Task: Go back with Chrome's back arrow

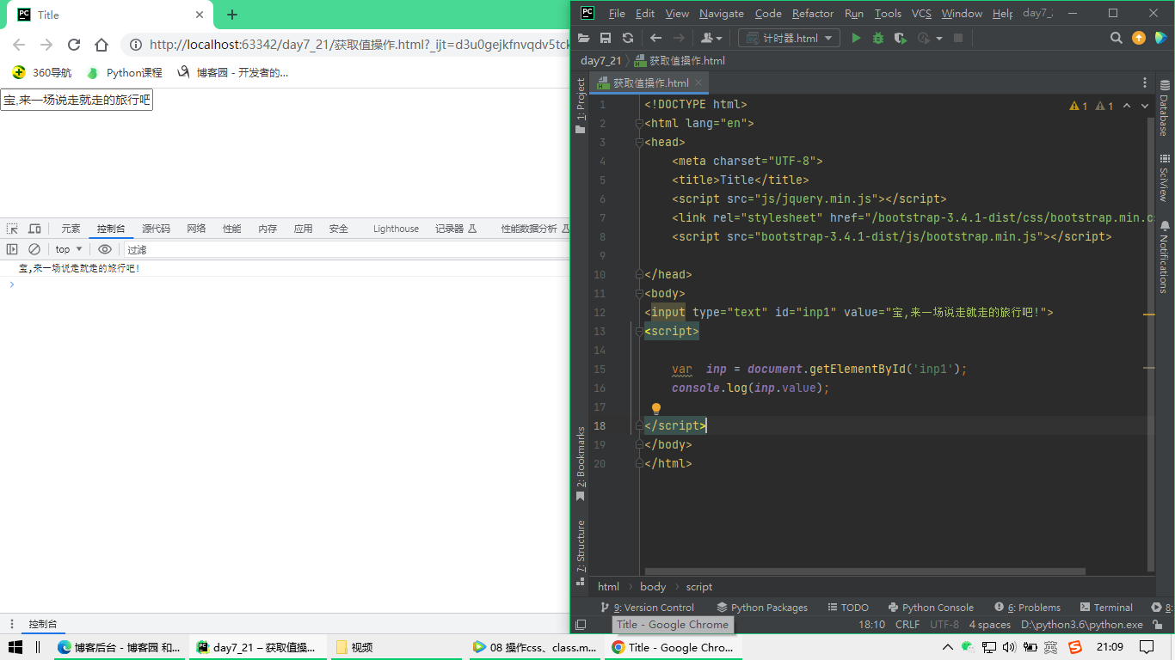Action: [x=19, y=45]
